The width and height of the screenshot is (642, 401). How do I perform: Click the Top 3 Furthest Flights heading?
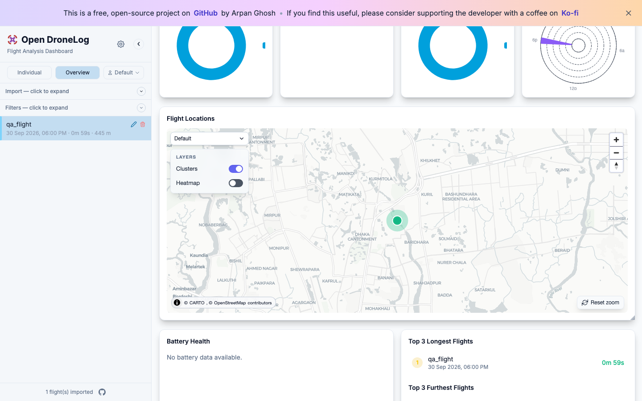(441, 388)
